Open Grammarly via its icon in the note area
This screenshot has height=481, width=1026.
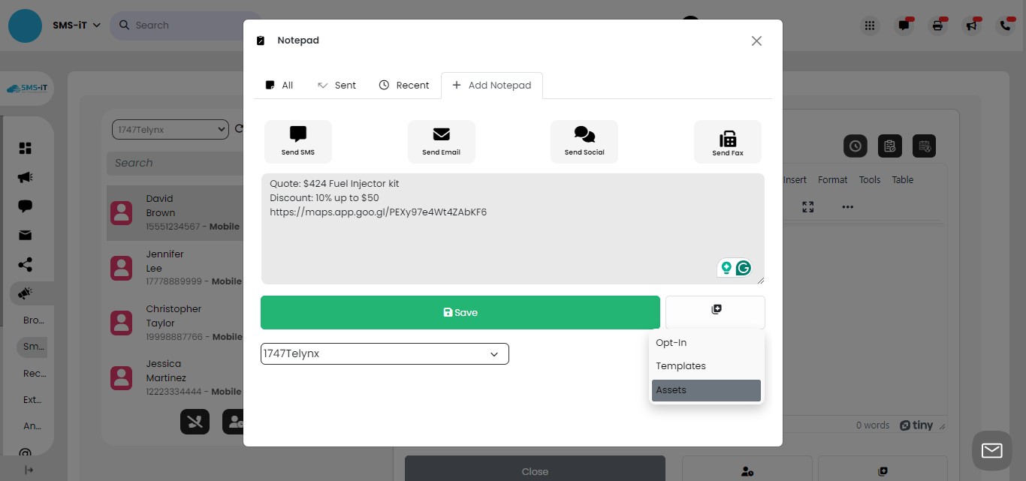743,268
